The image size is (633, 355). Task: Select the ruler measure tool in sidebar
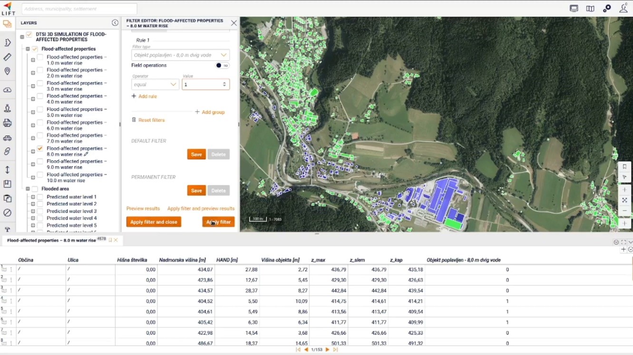point(7,57)
